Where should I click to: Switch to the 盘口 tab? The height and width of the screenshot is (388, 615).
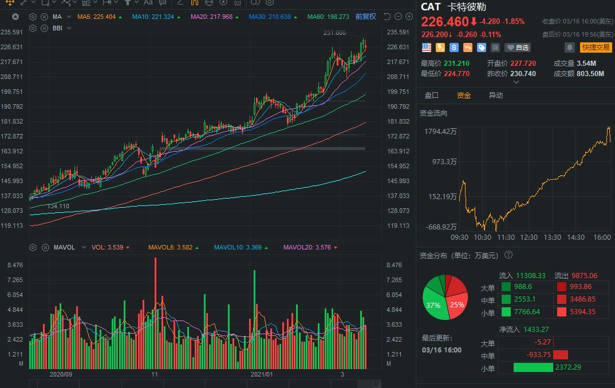click(x=431, y=95)
